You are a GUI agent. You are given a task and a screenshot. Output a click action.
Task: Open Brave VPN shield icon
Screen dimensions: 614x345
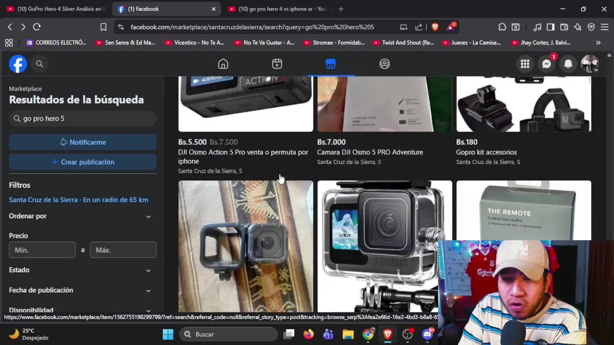(x=591, y=27)
